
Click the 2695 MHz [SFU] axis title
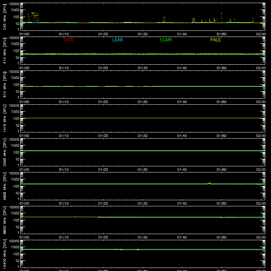[4, 152]
